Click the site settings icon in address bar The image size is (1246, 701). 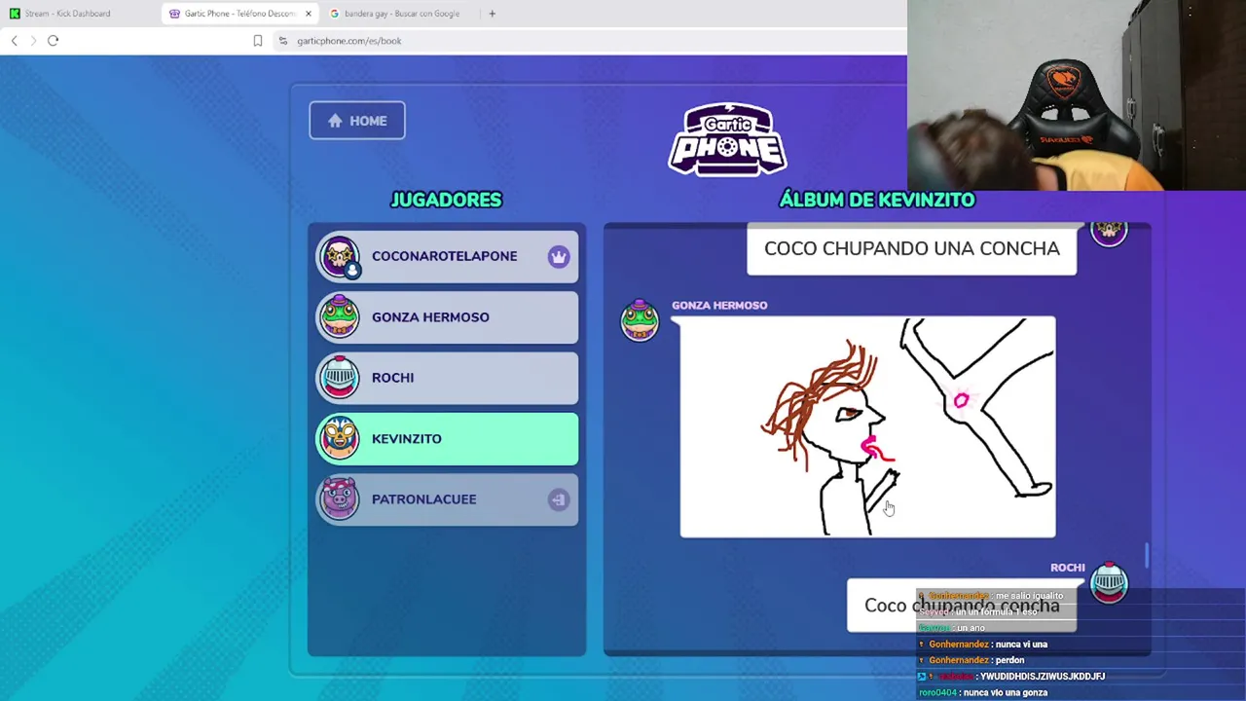click(x=283, y=41)
